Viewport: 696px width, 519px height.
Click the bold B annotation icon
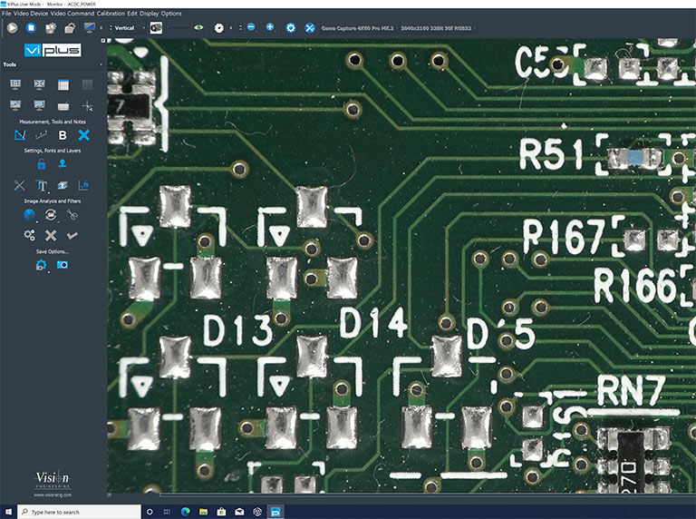point(63,135)
